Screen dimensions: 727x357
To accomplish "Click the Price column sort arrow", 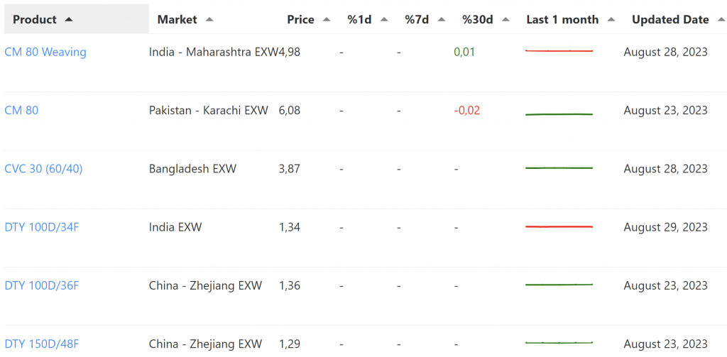I will [327, 20].
